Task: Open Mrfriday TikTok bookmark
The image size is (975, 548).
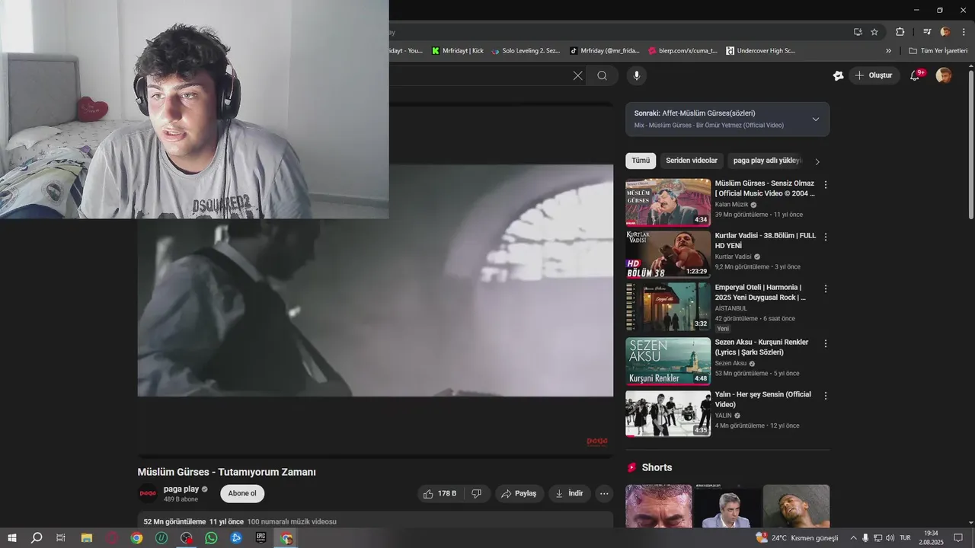Action: (605, 51)
